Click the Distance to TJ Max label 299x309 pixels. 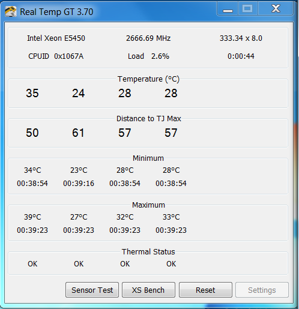[x=149, y=119]
